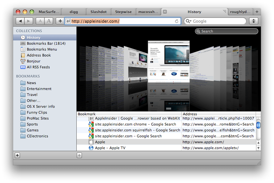The height and width of the screenshot is (183, 274).
Task: Click the Bookmarks Bar icon in sidebar
Action: (x=23, y=43)
